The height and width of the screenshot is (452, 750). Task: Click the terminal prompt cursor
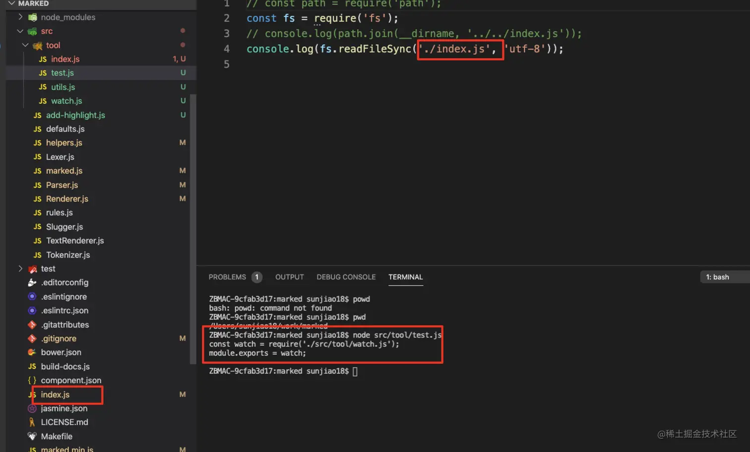click(355, 372)
